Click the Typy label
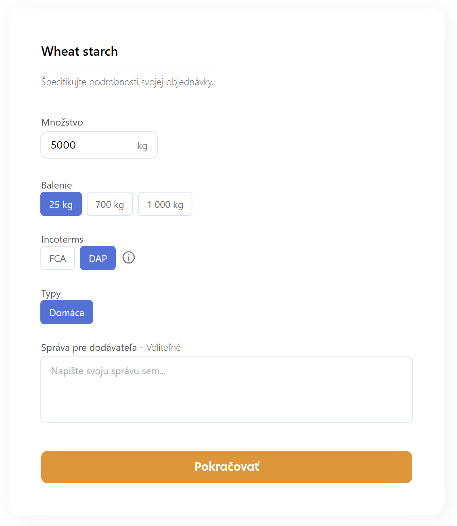The height and width of the screenshot is (526, 457). (x=51, y=293)
